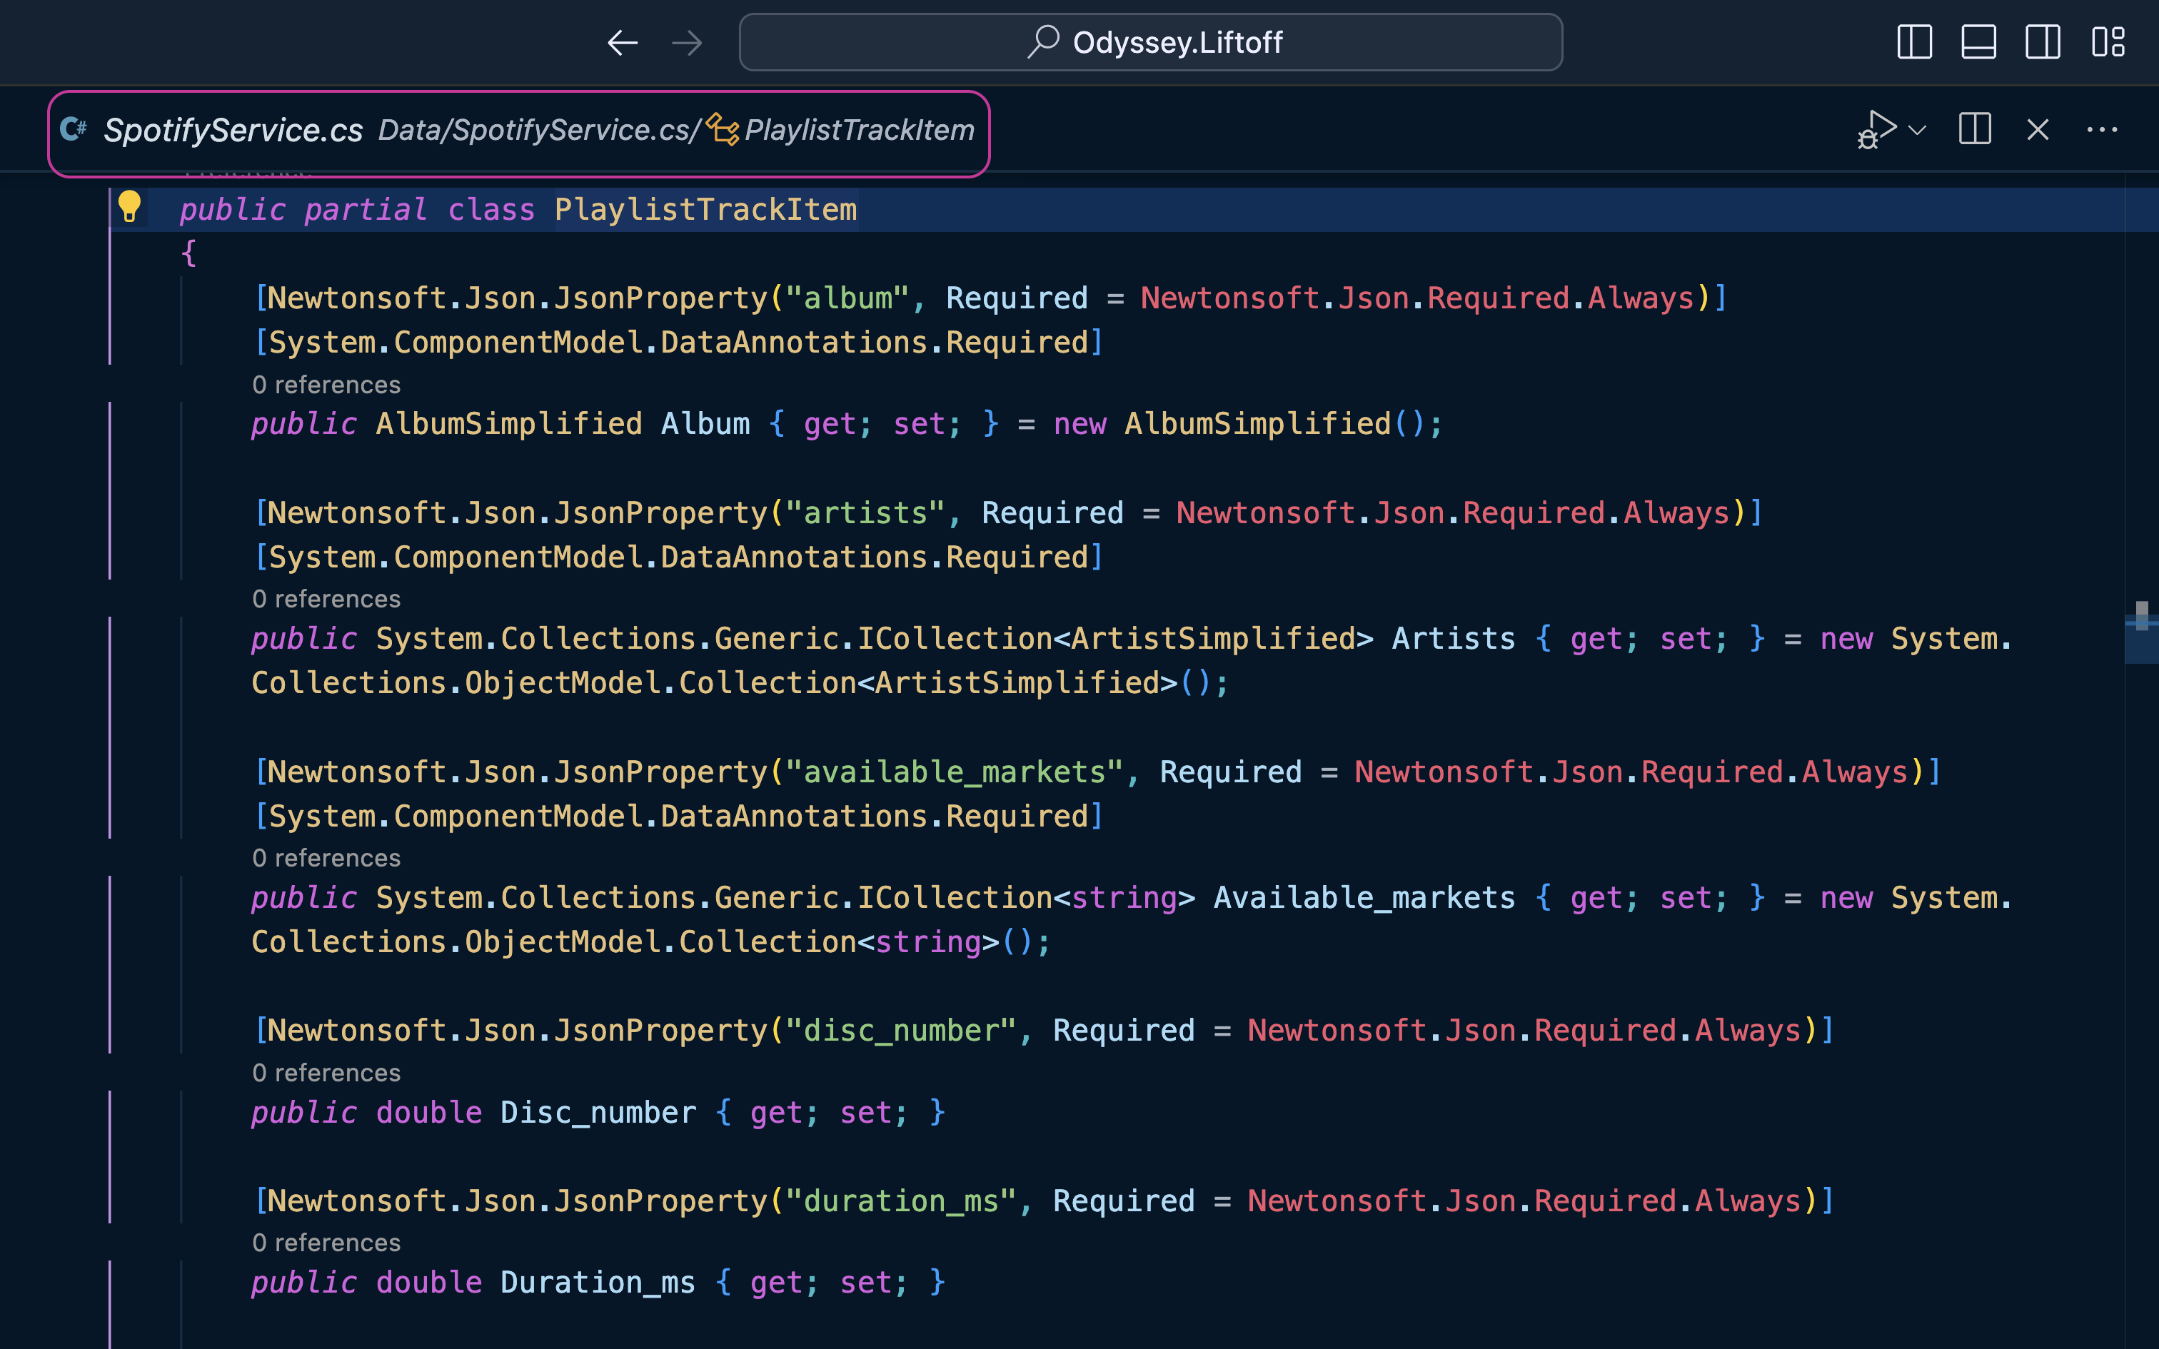Toggle the Primary Side Bar visibility
The height and width of the screenshot is (1349, 2159).
(1913, 42)
